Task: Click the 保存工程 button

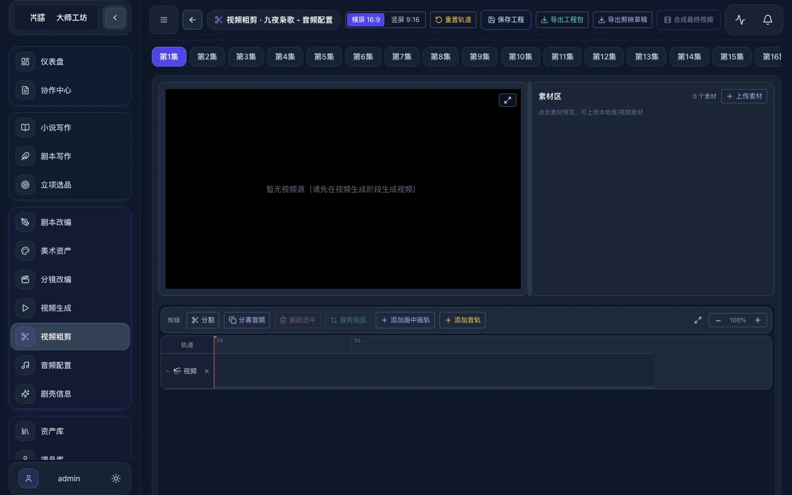Action: tap(506, 20)
